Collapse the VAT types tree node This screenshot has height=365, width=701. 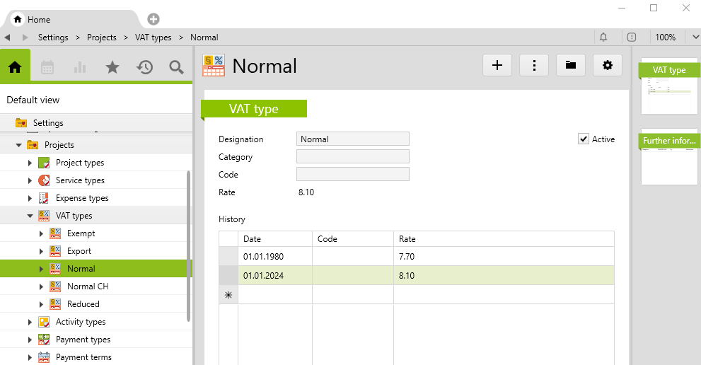[x=30, y=216]
